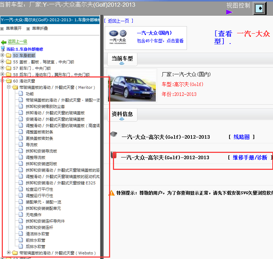Open the 资料信息 tab
The image size is (273, 259).
(122, 115)
